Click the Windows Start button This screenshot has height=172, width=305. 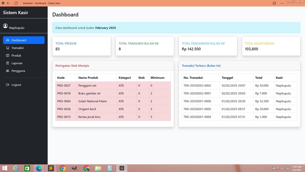[4, 168]
